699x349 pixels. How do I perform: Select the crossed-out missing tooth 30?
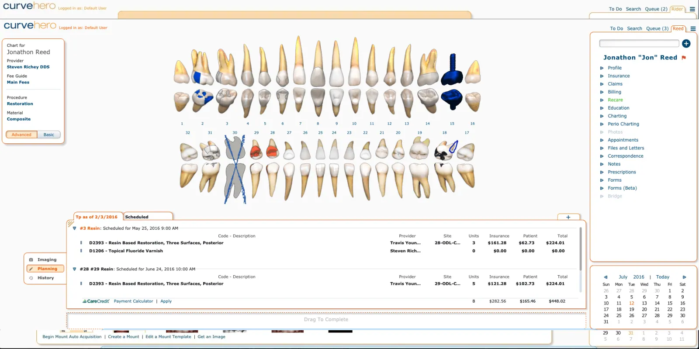tap(235, 169)
